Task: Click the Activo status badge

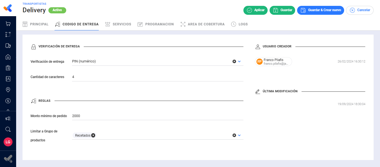Action: (x=57, y=10)
